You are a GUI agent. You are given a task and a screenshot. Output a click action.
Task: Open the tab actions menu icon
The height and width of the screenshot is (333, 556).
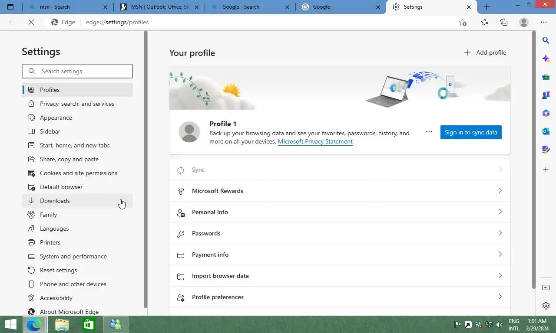pyautogui.click(x=10, y=7)
